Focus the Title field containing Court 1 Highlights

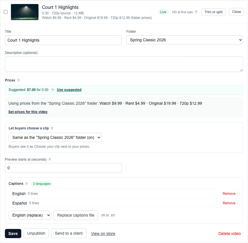(63, 40)
